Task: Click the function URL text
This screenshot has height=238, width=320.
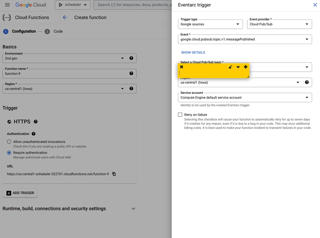Action: 58,174
